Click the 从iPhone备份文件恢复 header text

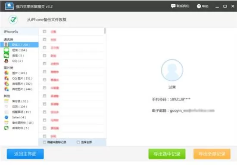pos(47,20)
